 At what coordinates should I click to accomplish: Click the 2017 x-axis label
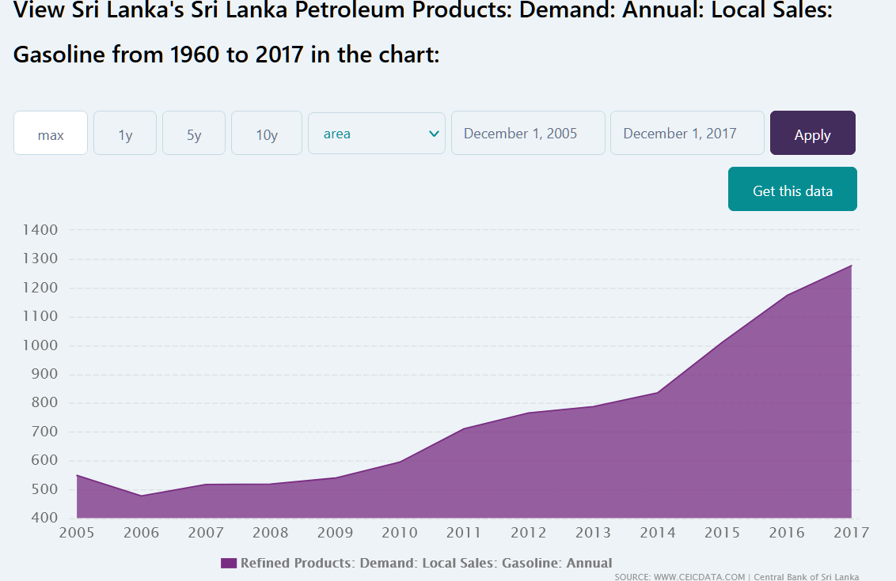pos(851,533)
